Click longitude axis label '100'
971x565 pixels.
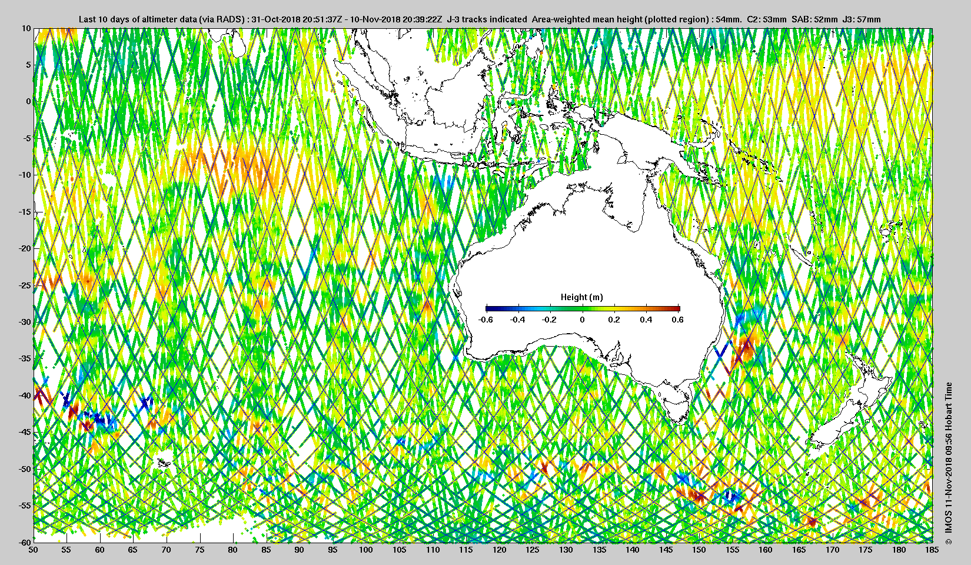pos(366,550)
